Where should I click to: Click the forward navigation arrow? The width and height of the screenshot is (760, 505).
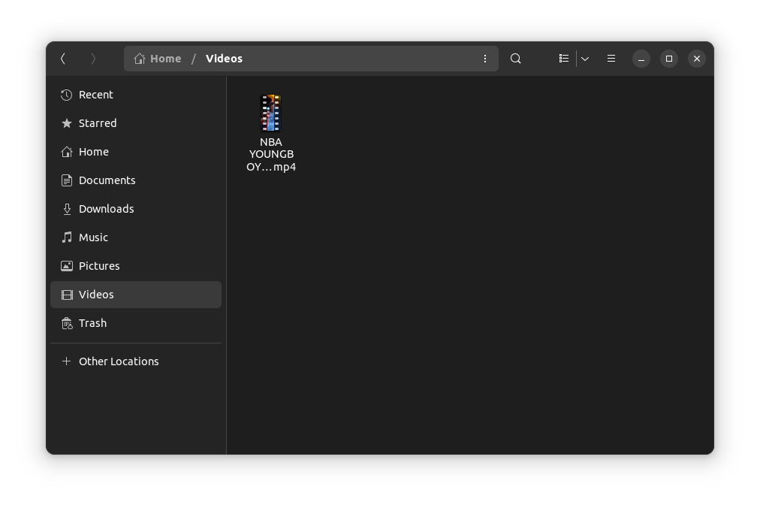coord(94,59)
